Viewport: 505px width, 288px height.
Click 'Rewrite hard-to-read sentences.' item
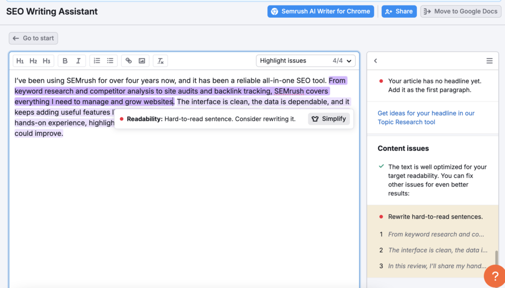point(435,216)
